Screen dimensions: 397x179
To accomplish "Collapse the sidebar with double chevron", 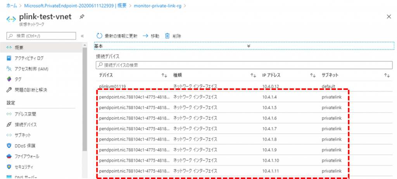I will 82,36.
